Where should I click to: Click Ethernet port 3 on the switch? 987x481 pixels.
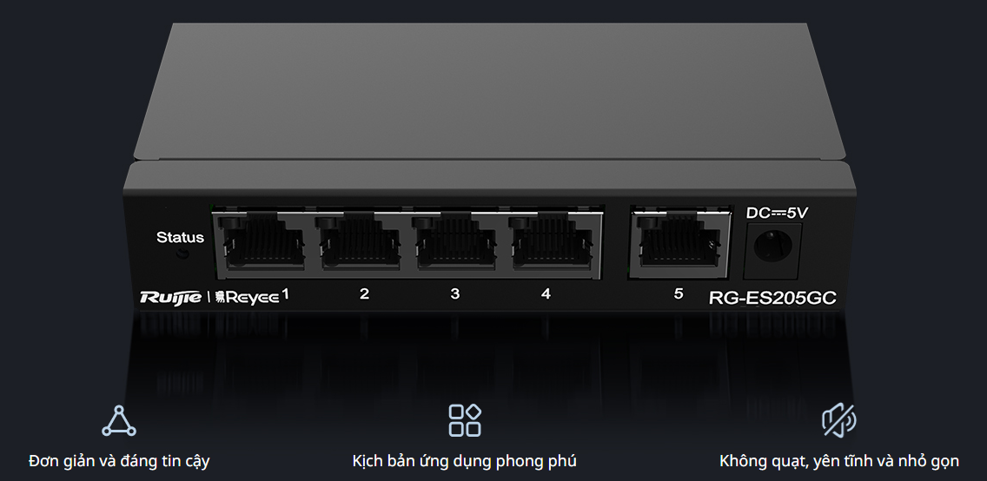[455, 241]
